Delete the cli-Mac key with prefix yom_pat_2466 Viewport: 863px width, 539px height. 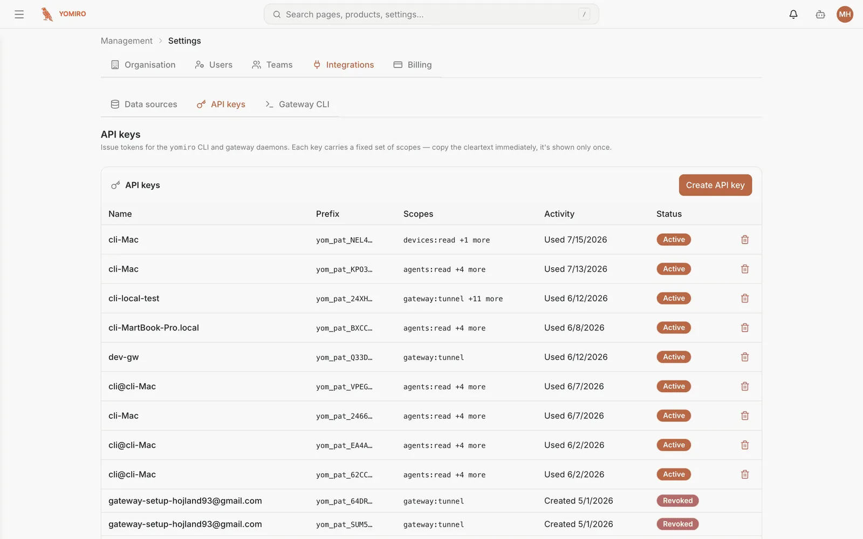point(745,416)
